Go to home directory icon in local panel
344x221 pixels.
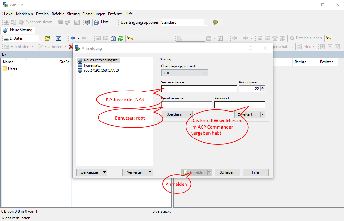113,38
